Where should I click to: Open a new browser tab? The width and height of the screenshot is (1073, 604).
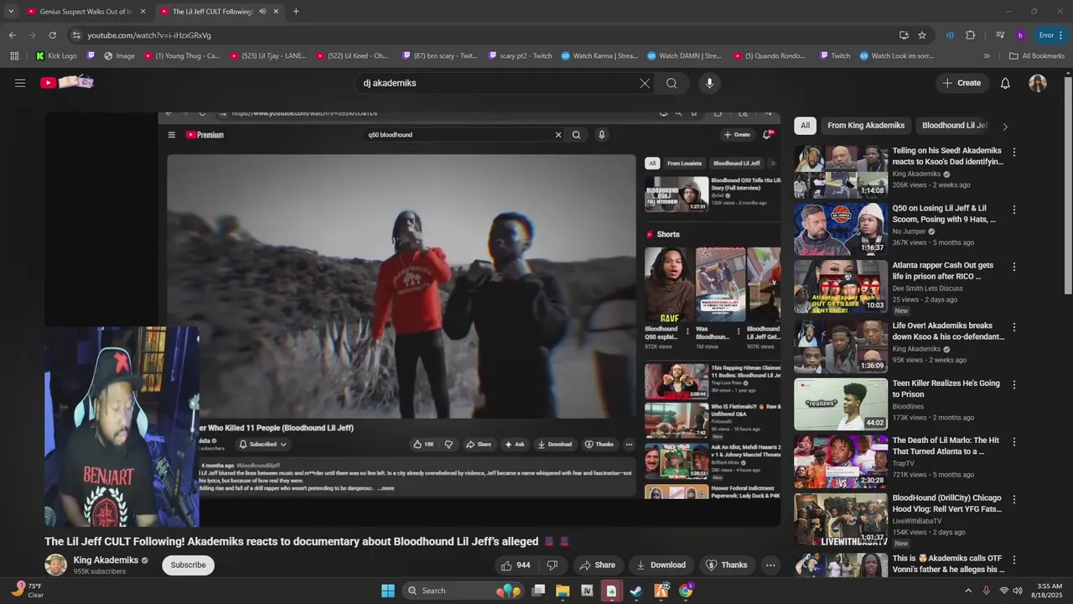(x=296, y=12)
